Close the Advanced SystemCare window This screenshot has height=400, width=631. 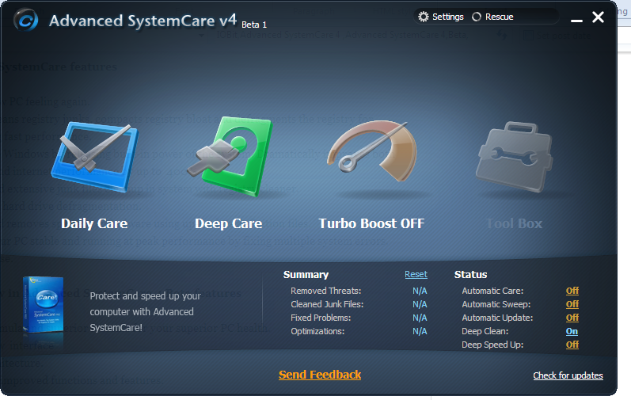[598, 17]
